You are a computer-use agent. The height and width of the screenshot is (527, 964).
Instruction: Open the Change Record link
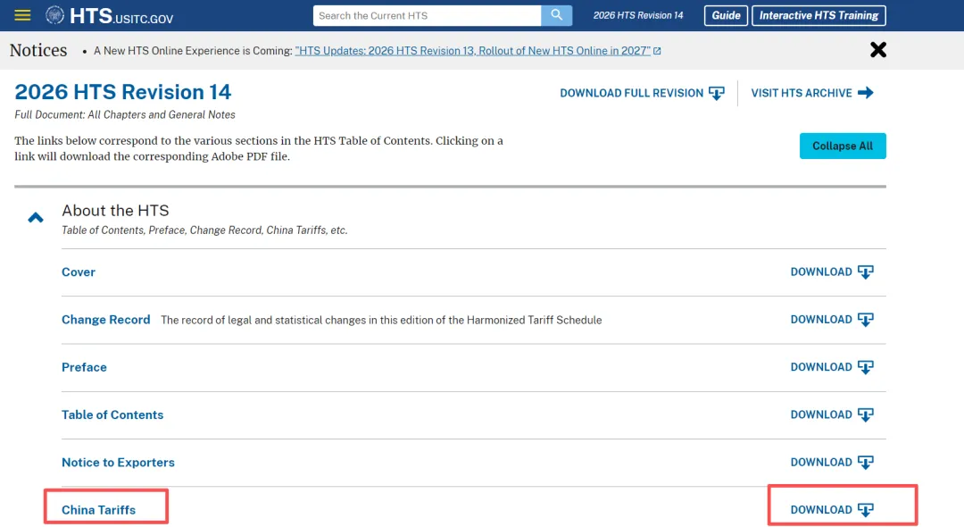tap(105, 320)
